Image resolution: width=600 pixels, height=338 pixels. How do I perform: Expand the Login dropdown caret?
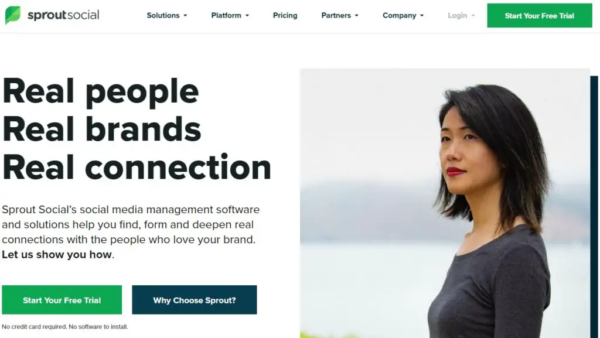tap(473, 16)
